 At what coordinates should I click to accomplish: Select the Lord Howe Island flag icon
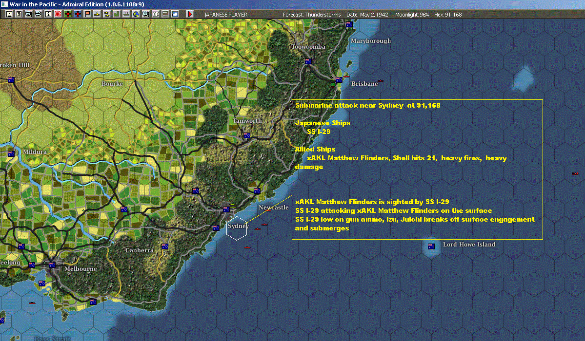pyautogui.click(x=431, y=246)
